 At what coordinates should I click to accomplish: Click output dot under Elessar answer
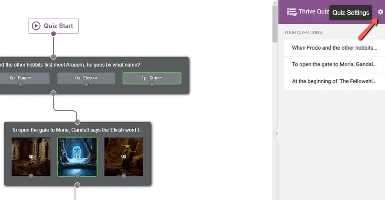click(x=86, y=84)
